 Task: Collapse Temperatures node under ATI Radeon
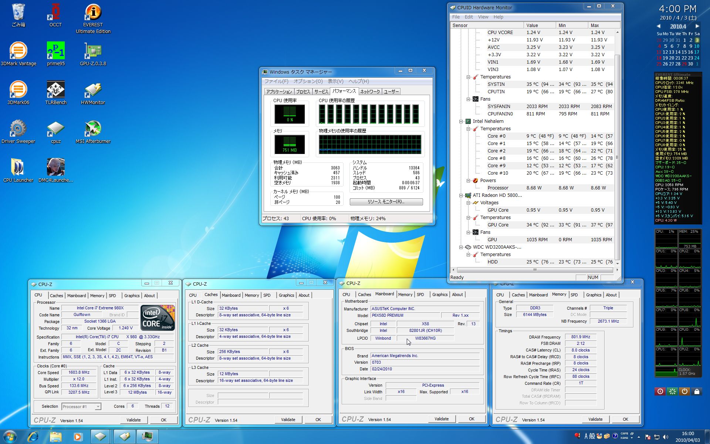pyautogui.click(x=468, y=218)
